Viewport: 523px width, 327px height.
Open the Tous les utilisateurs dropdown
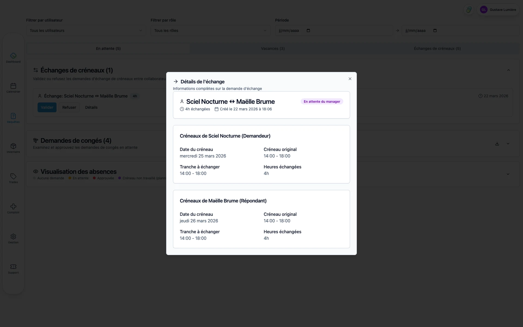tap(86, 31)
